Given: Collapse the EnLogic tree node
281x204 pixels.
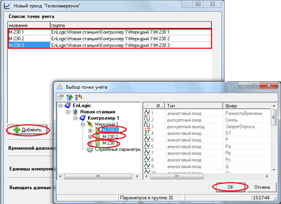Looking at the screenshot, I should (x=61, y=106).
